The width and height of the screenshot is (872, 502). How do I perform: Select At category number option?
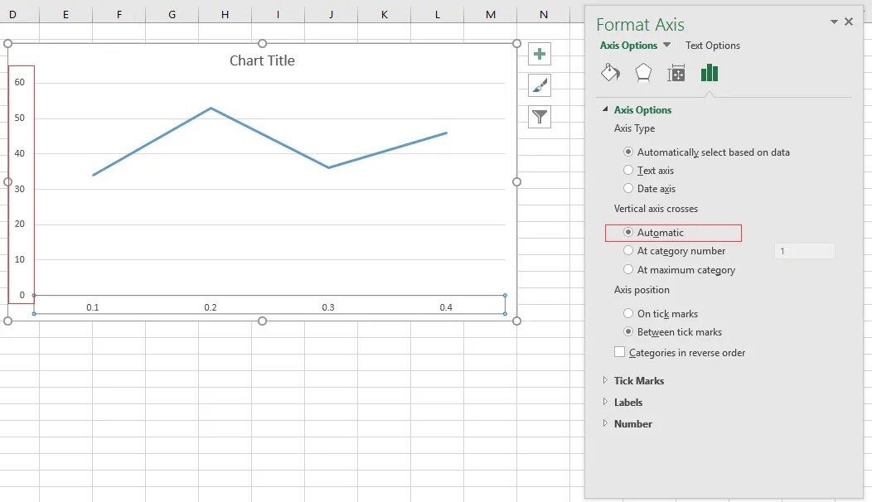[x=674, y=251]
